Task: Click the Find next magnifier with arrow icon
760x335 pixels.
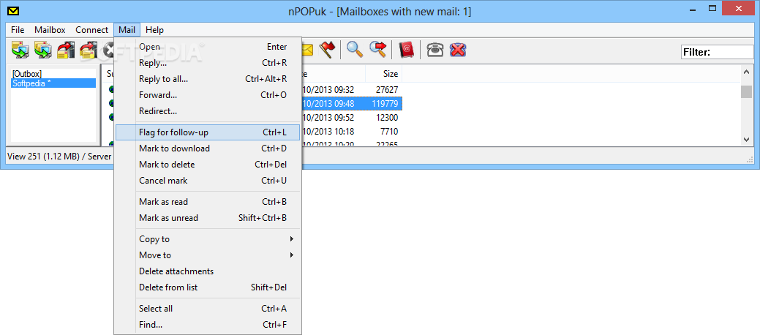Action: coord(377,50)
